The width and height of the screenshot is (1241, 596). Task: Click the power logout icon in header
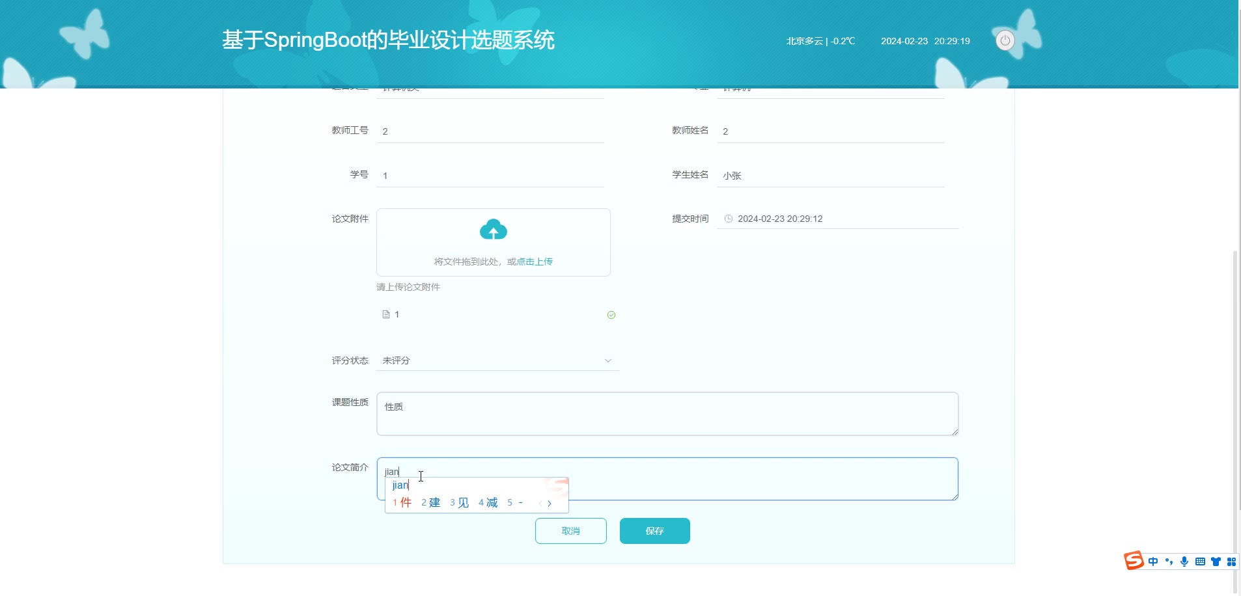tap(1005, 41)
